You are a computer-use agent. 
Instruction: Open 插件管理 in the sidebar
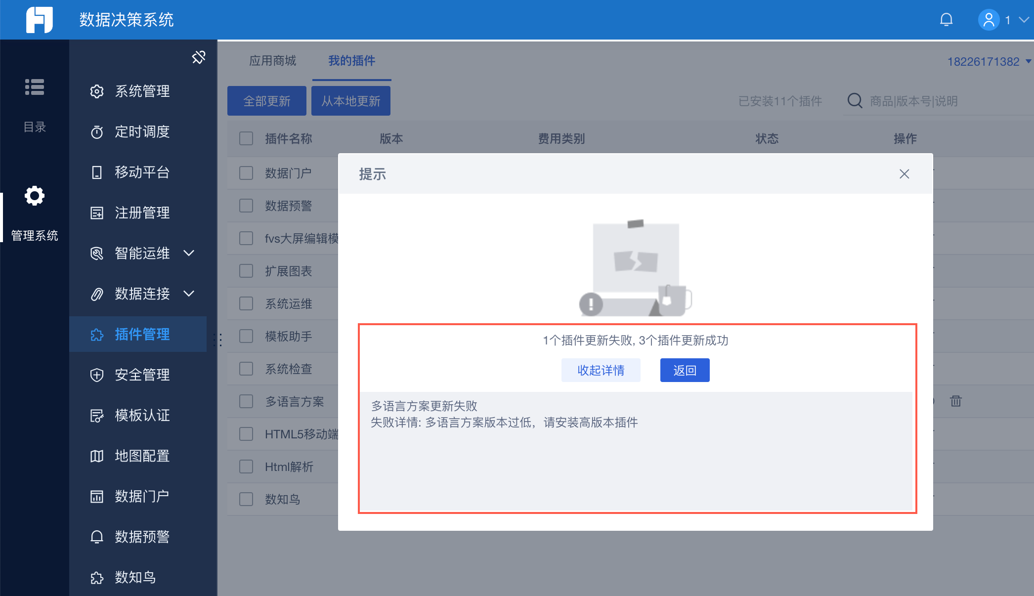click(142, 334)
